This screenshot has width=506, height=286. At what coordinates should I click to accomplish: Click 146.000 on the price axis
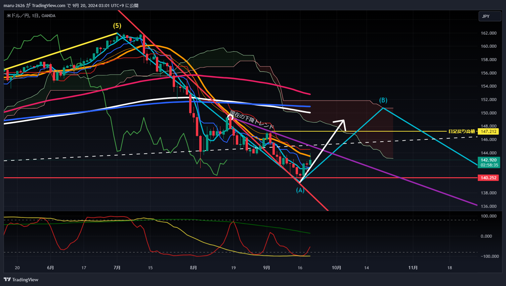point(489,140)
